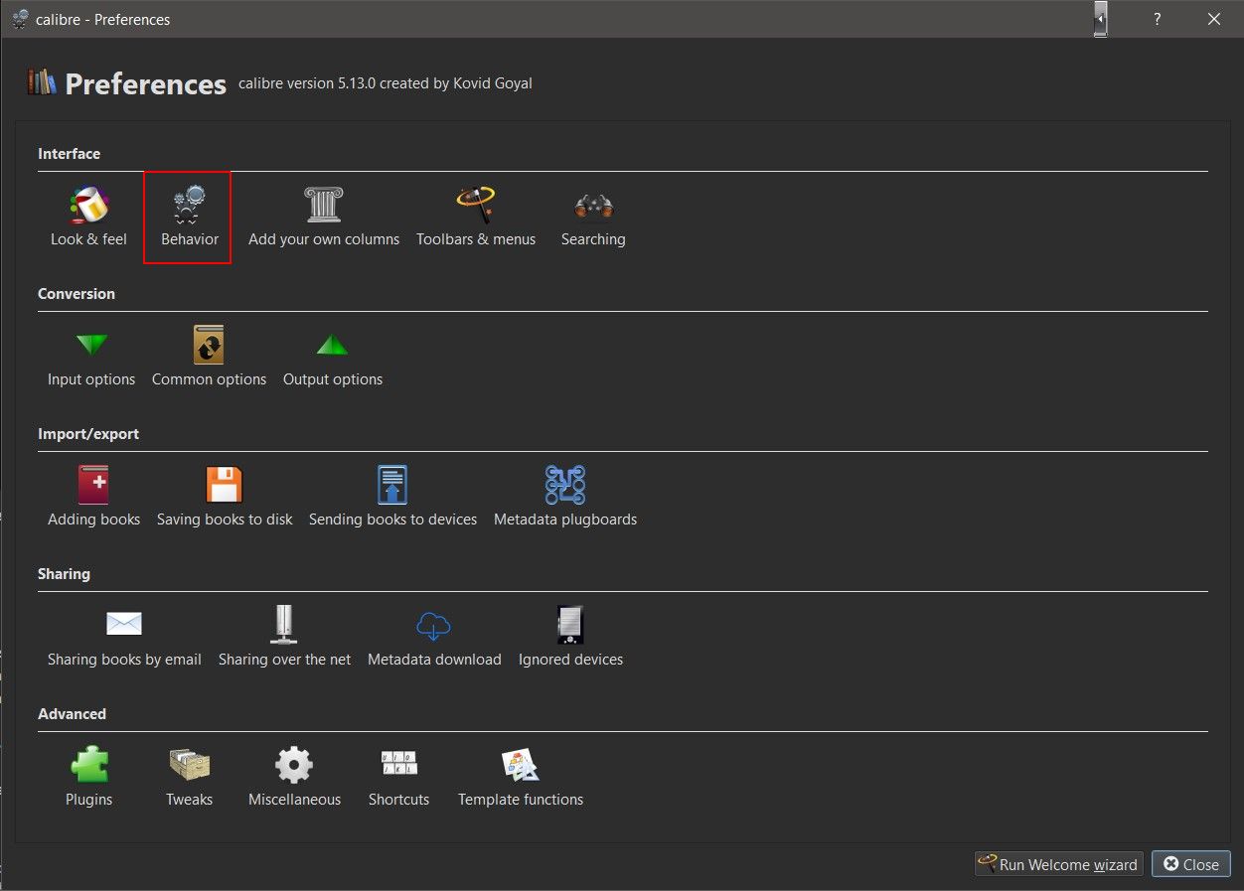Viewport: 1244px width, 891px height.
Task: Click the Close button at bottom
Action: coord(1191,864)
